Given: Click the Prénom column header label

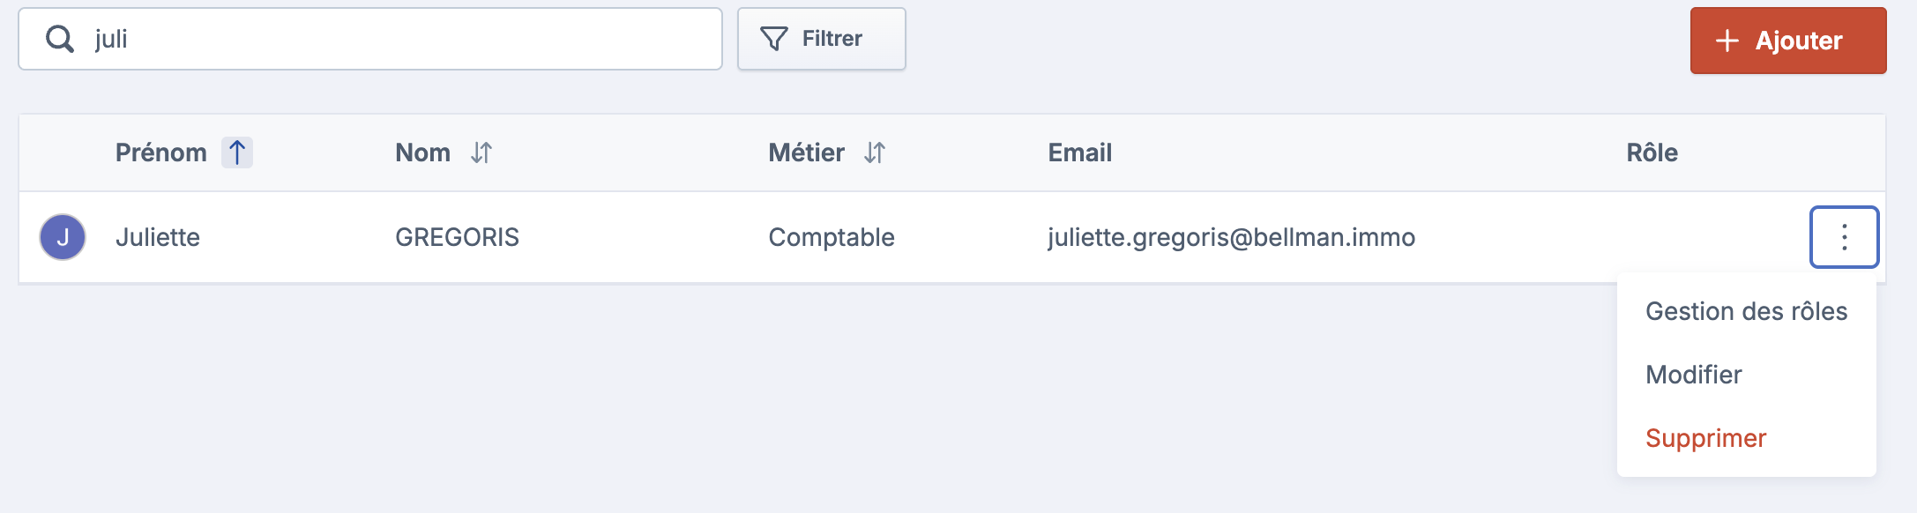Looking at the screenshot, I should (x=161, y=152).
